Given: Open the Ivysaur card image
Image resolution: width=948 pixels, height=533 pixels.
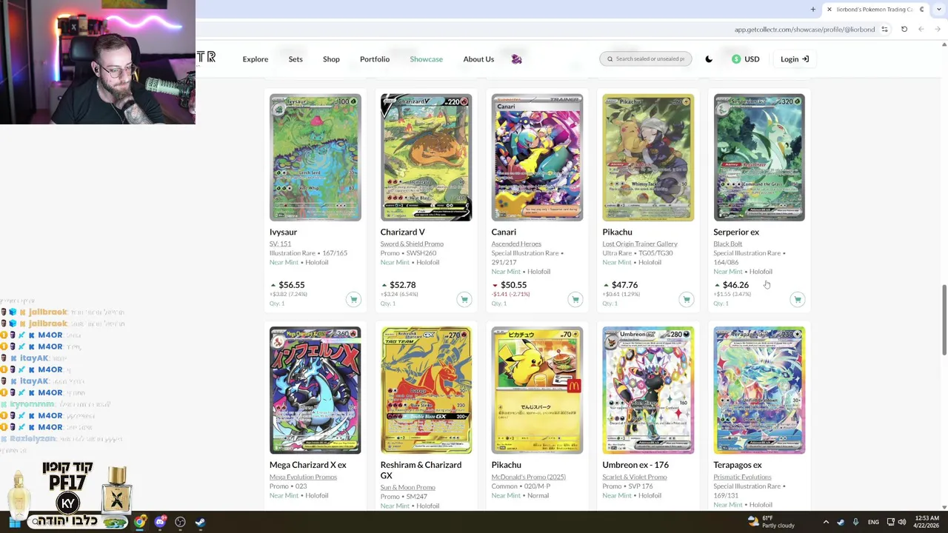Looking at the screenshot, I should tap(316, 157).
